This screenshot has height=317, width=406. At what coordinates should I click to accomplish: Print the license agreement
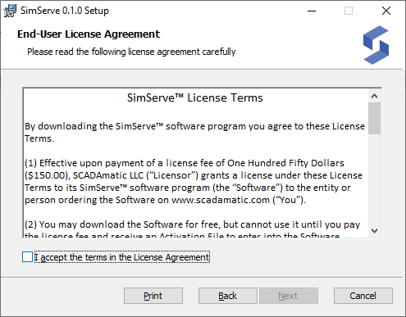(153, 296)
